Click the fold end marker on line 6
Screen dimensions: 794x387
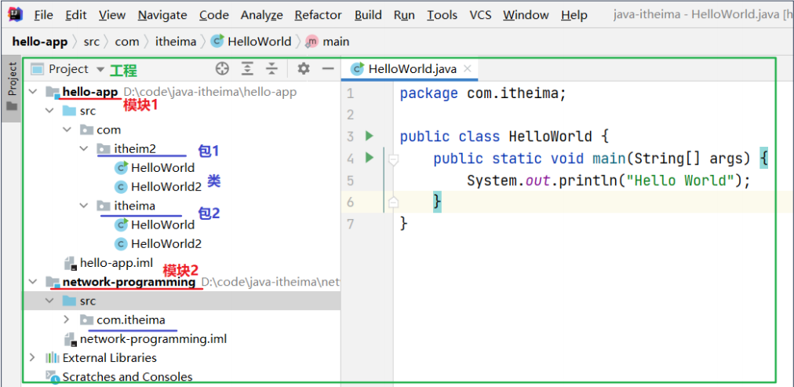[393, 203]
